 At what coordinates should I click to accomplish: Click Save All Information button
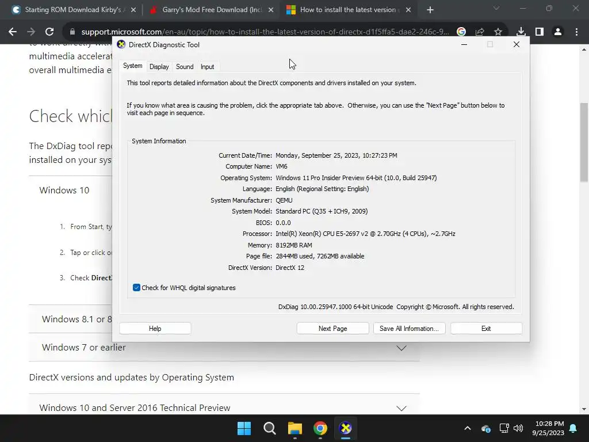click(x=409, y=329)
